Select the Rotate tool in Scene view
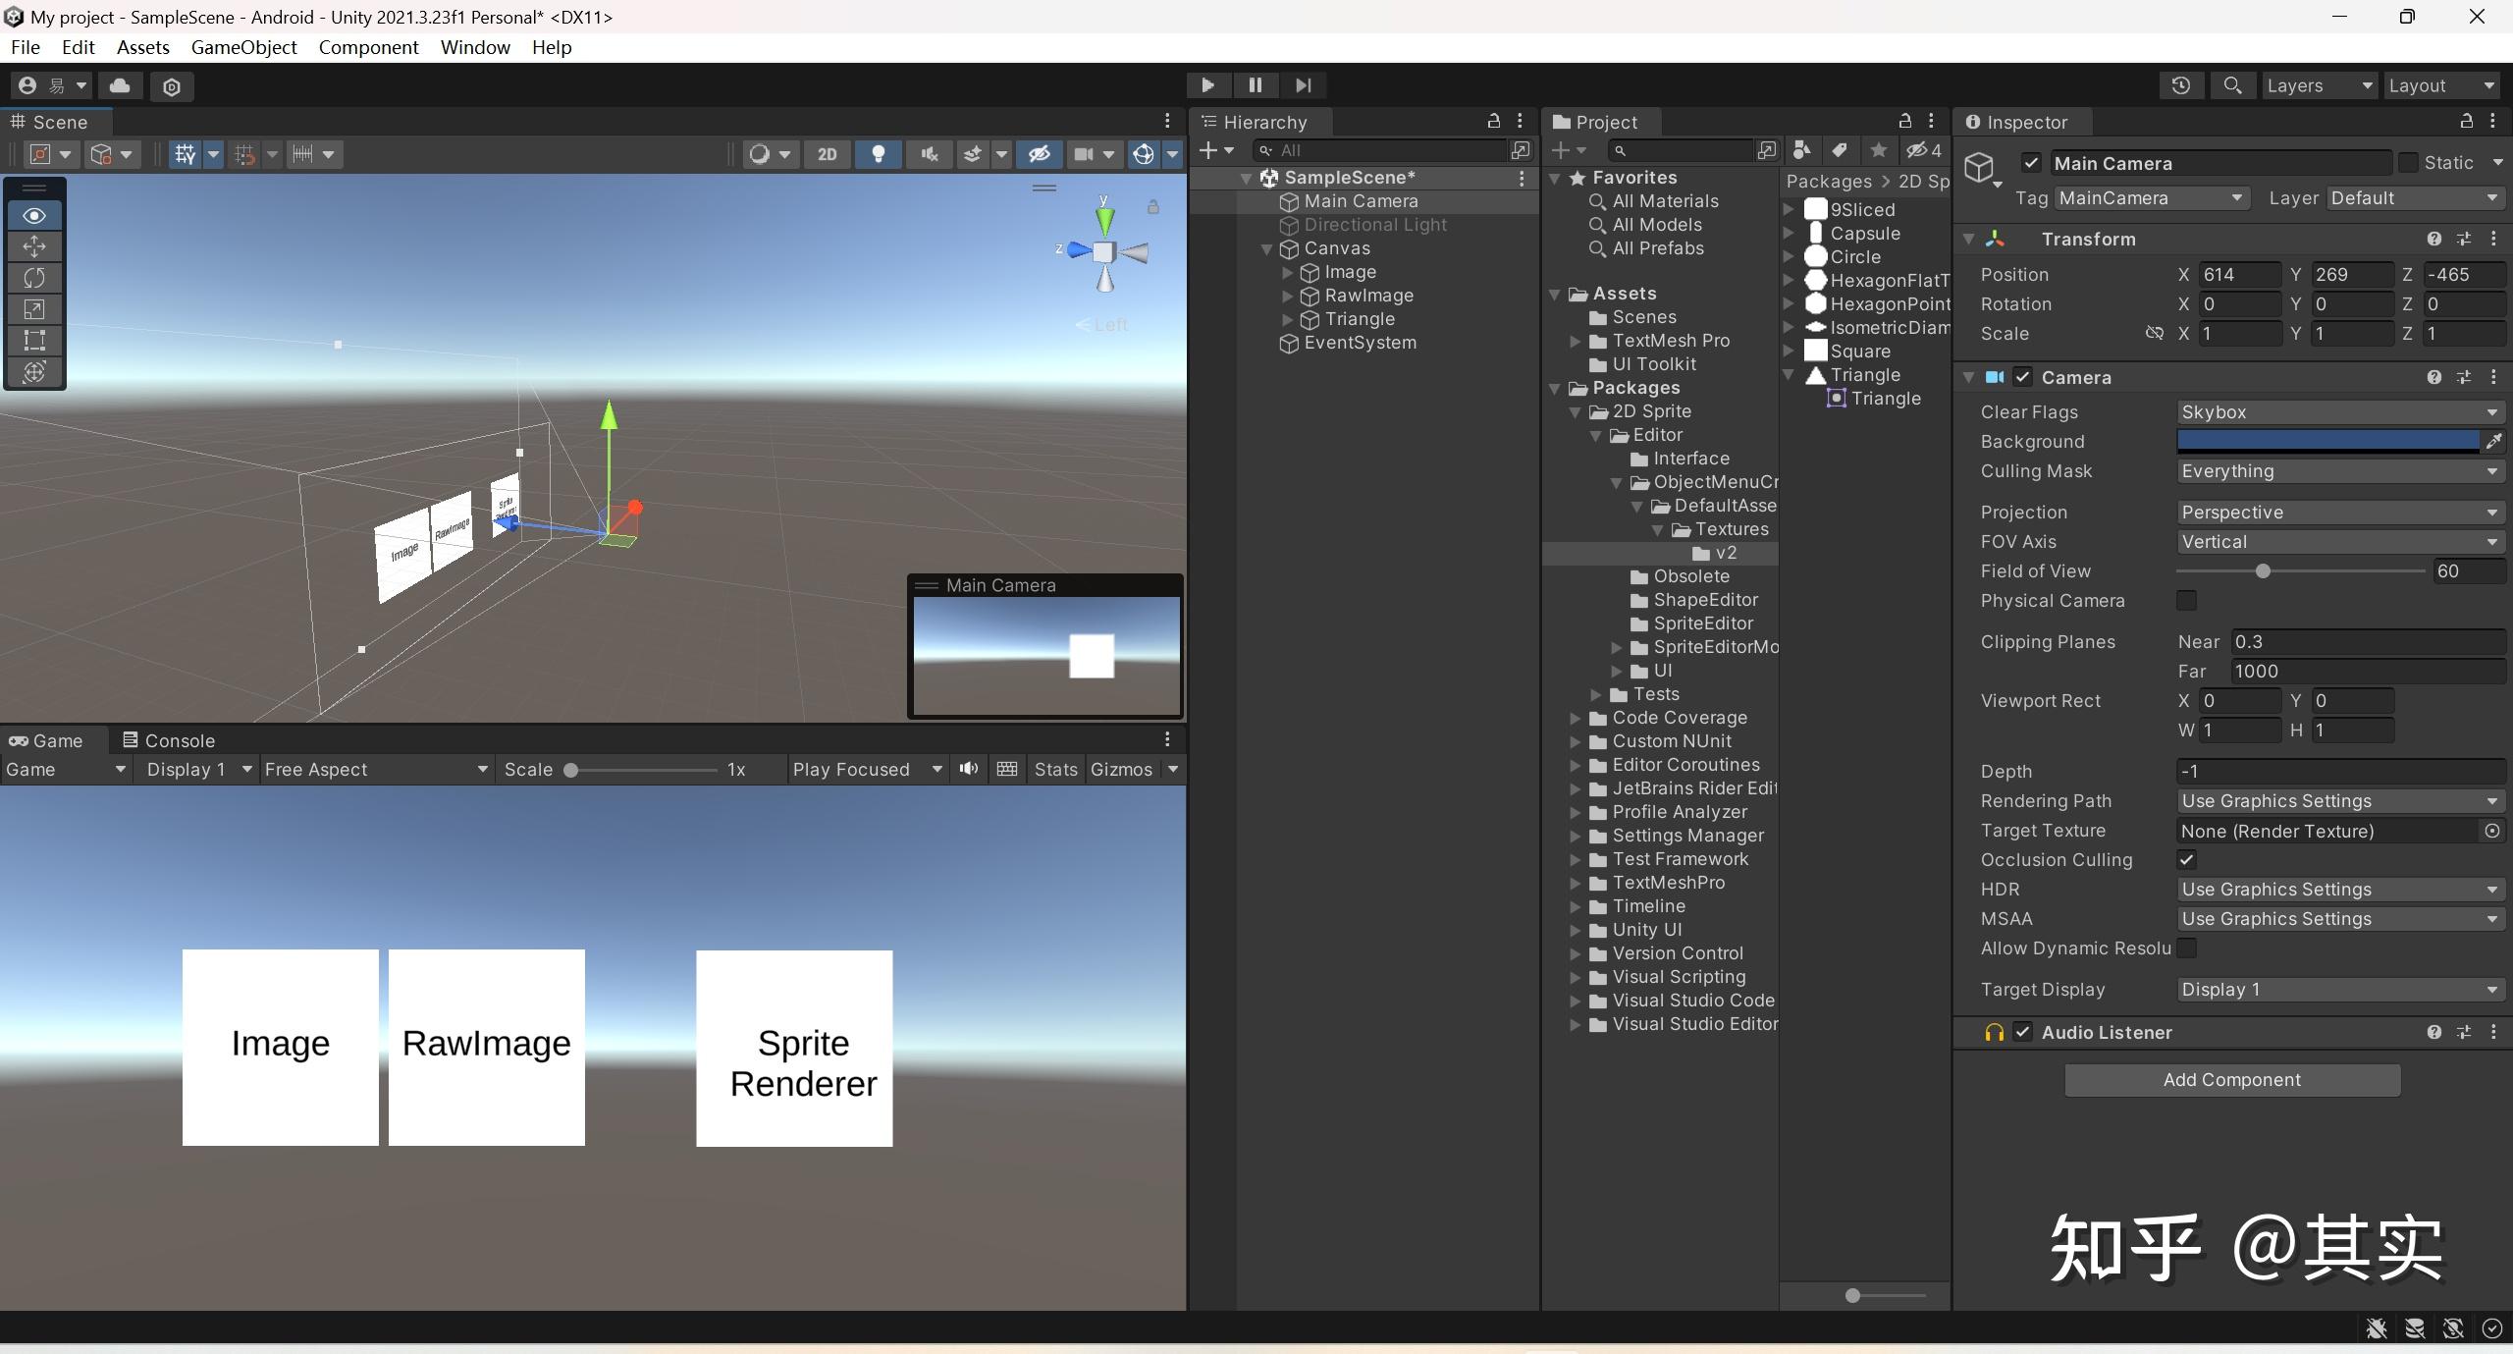2513x1354 pixels. click(34, 278)
